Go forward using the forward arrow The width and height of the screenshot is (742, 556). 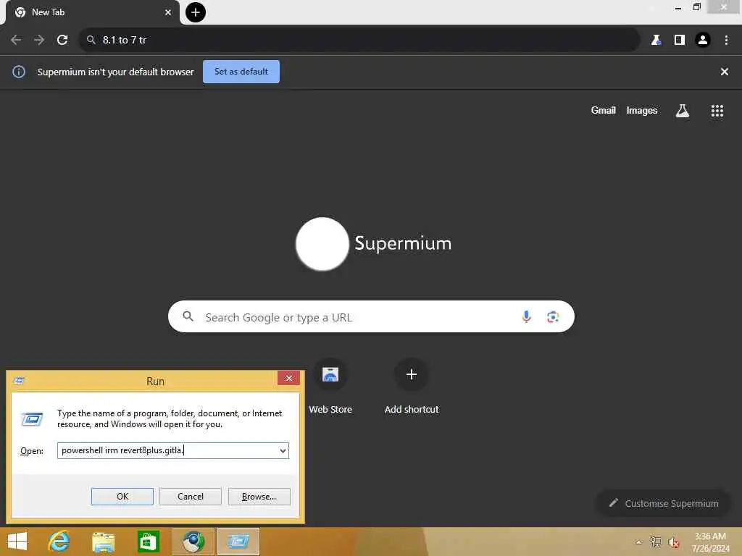tap(39, 40)
